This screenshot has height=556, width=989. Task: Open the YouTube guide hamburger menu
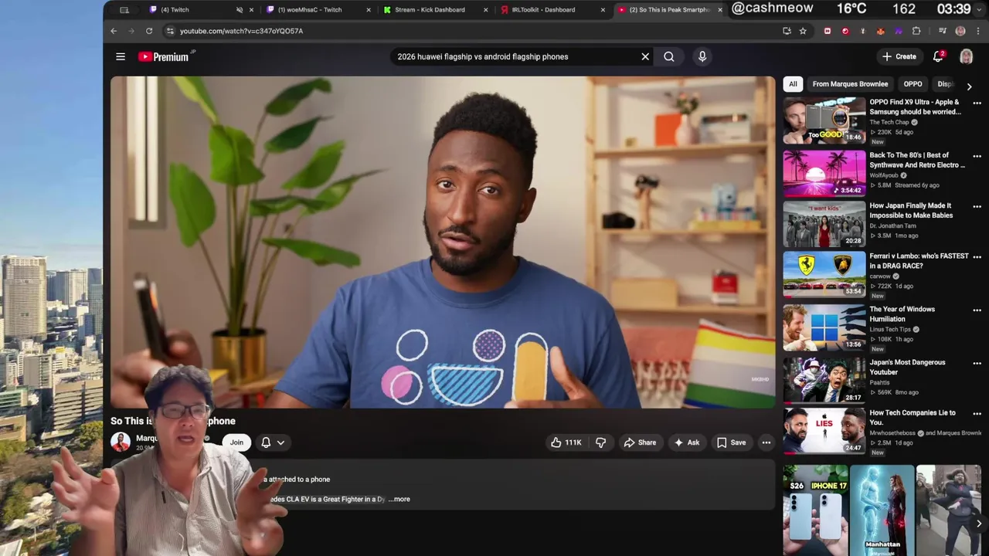(121, 56)
